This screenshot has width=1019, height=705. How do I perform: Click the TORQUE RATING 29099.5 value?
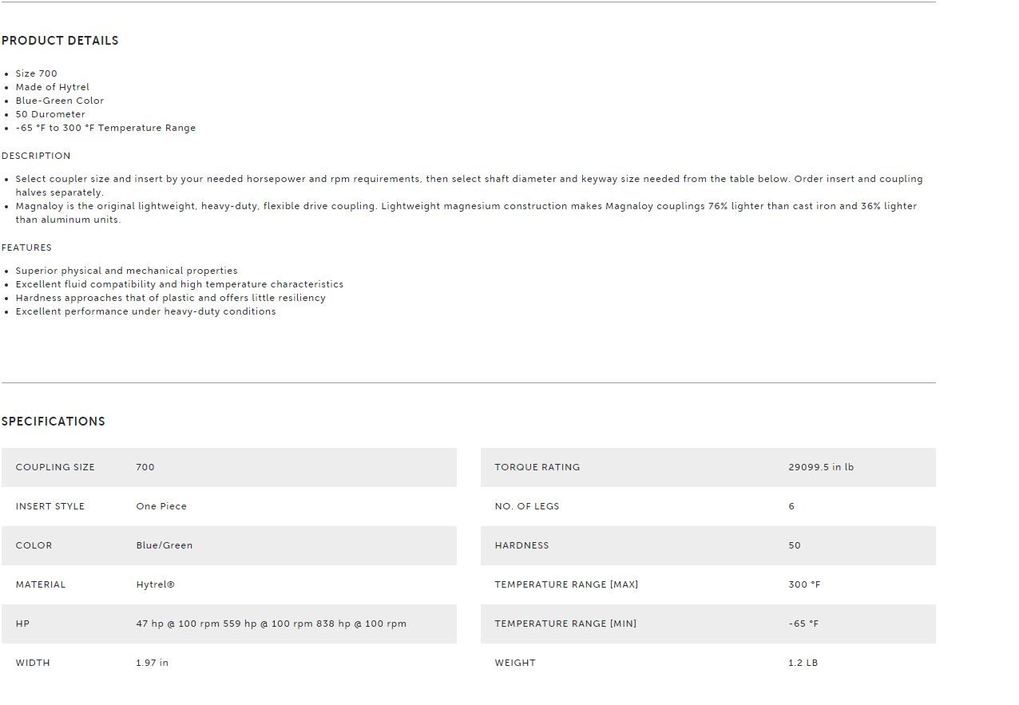point(821,467)
